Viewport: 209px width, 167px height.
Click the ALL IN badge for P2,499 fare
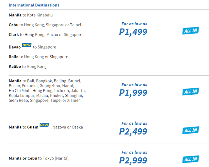(191, 130)
